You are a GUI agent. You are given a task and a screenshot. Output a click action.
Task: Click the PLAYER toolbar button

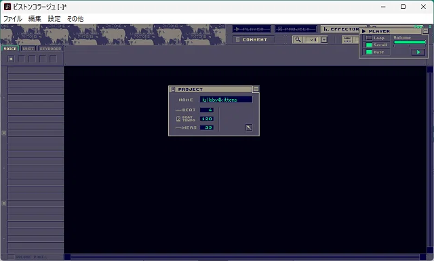click(x=252, y=29)
